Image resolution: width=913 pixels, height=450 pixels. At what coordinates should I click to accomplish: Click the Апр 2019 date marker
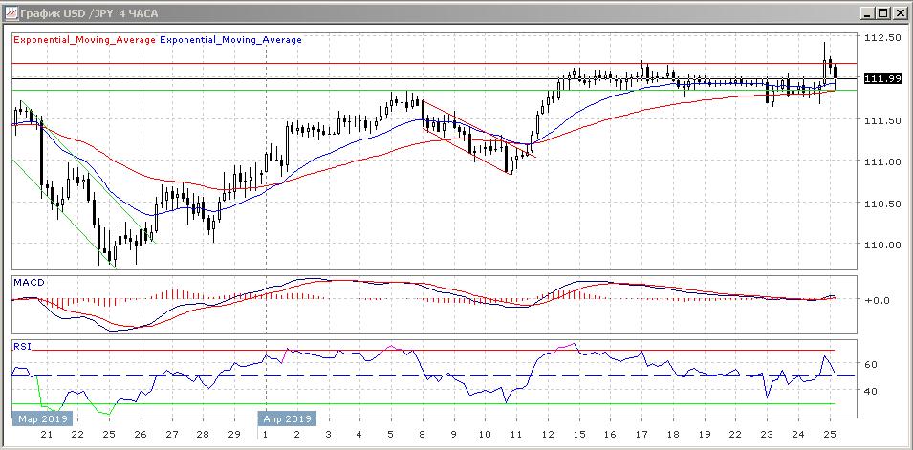pyautogui.click(x=287, y=418)
